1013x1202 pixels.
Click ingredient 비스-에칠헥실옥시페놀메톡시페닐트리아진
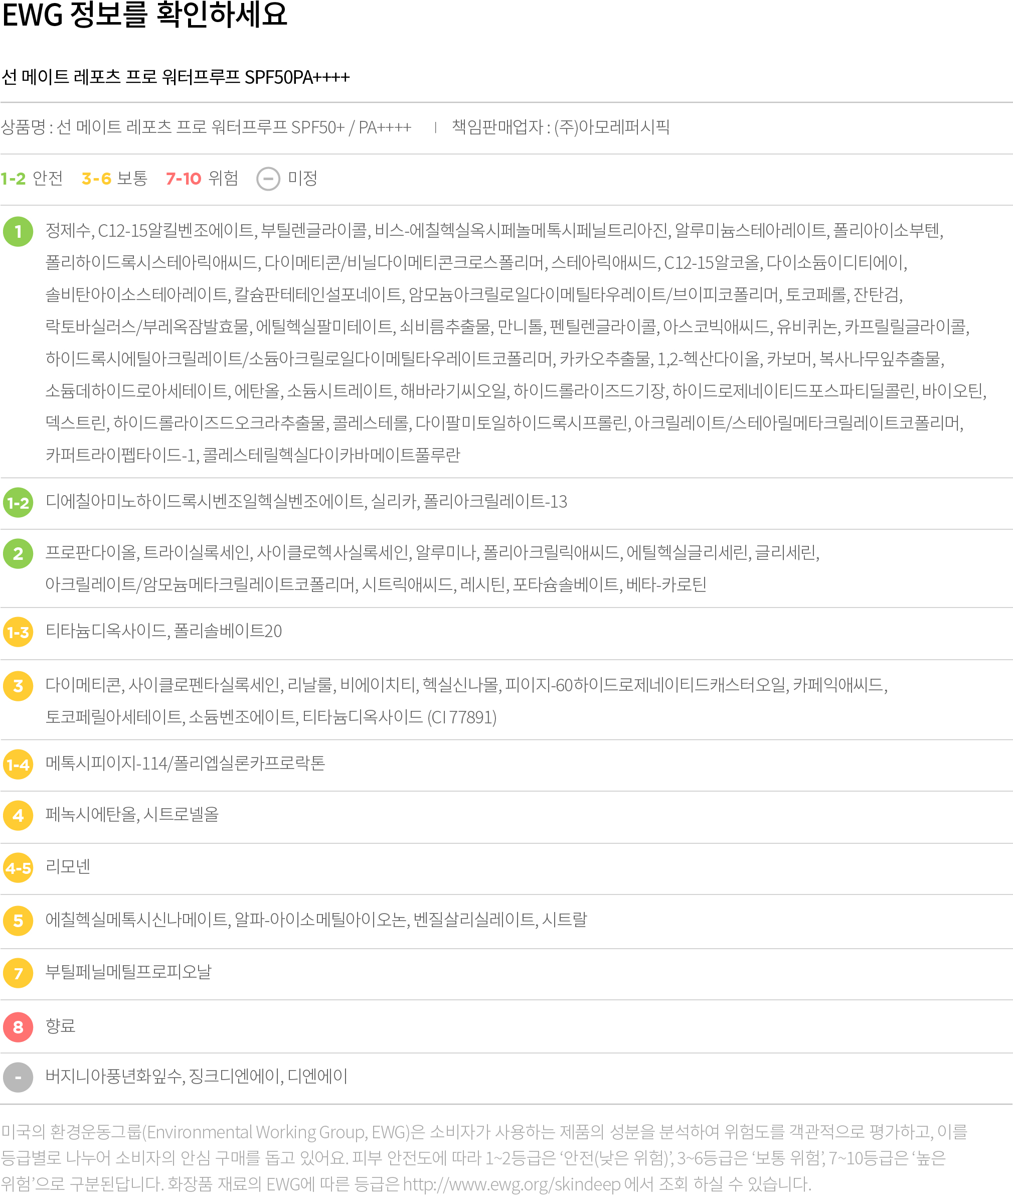(x=522, y=231)
